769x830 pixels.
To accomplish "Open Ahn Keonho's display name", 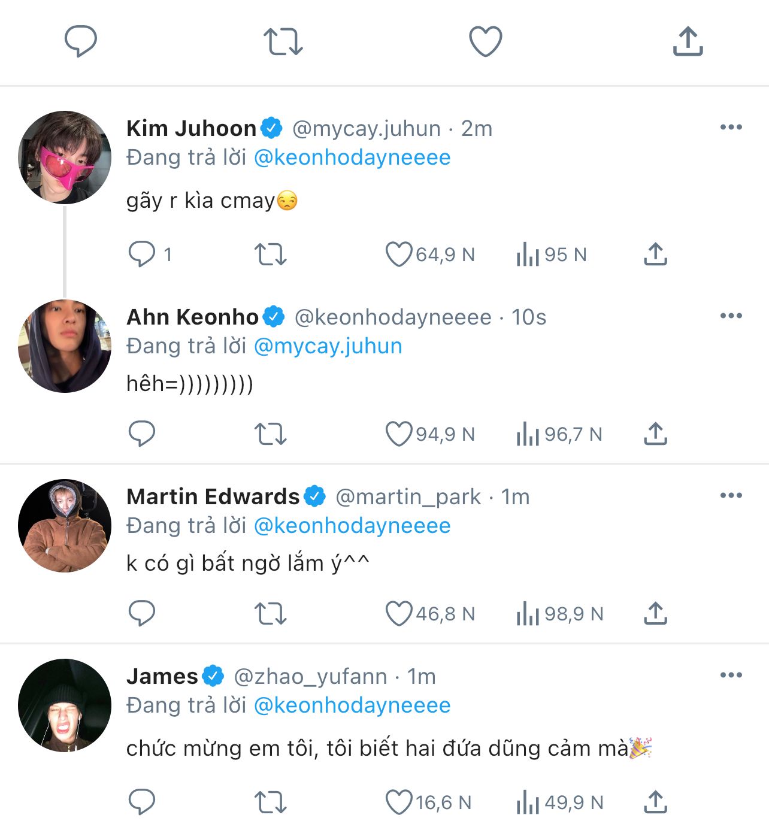I will point(192,317).
